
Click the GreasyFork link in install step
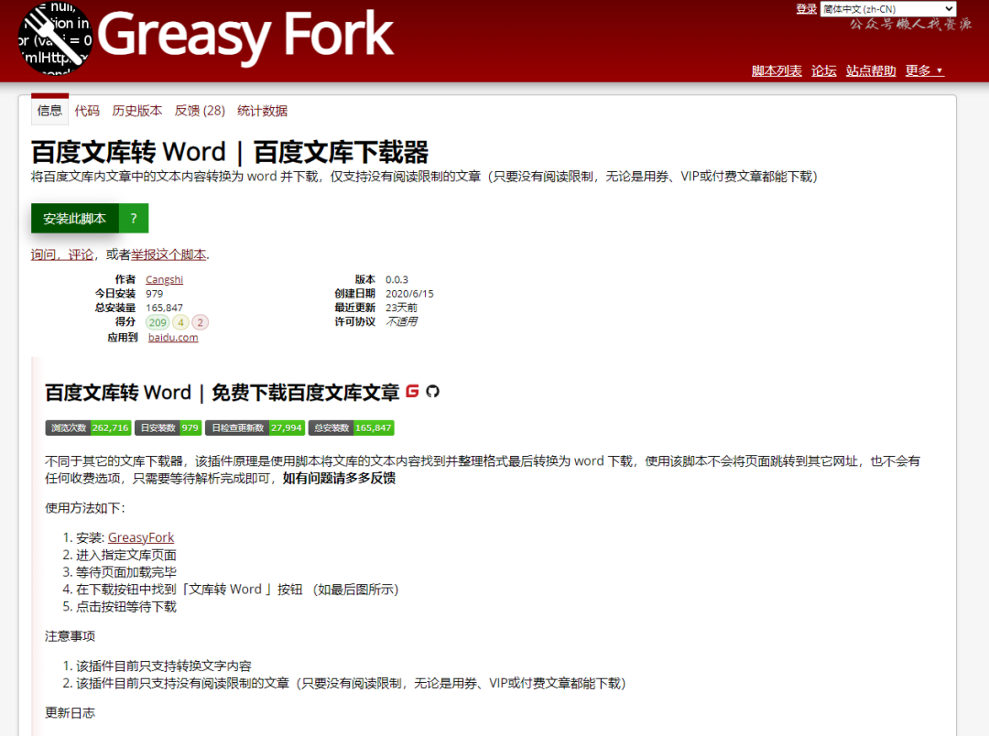tap(141, 537)
